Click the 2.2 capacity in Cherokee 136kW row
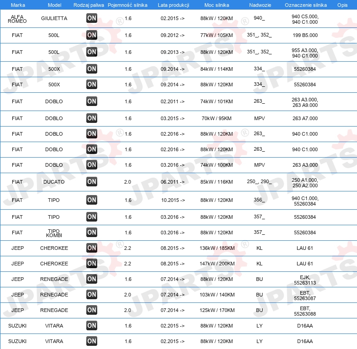Image resolution: width=357 pixels, height=349 pixels. [127, 248]
